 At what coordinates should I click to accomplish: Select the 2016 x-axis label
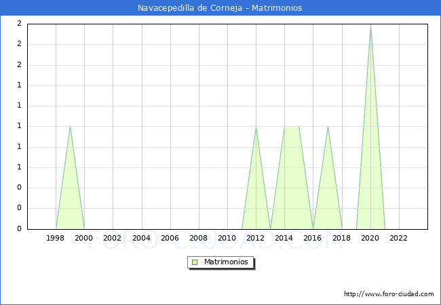313,238
